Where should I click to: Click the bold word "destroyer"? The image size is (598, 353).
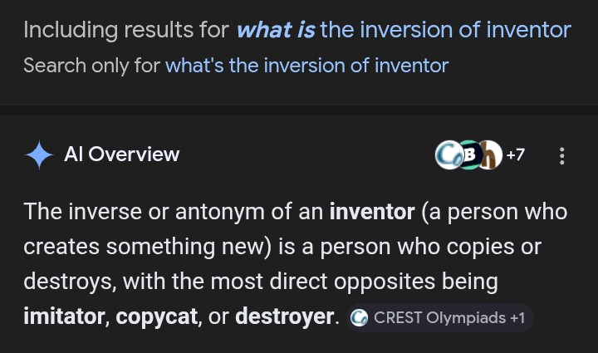point(284,316)
